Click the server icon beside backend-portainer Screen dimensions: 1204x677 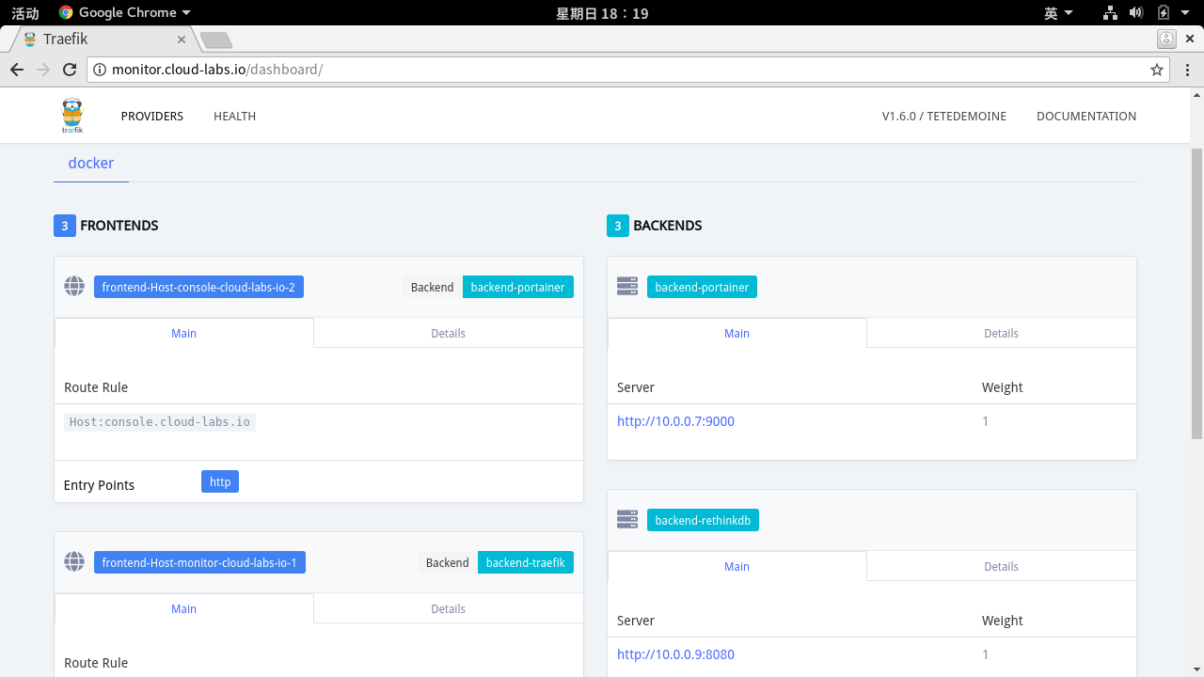pyautogui.click(x=627, y=287)
